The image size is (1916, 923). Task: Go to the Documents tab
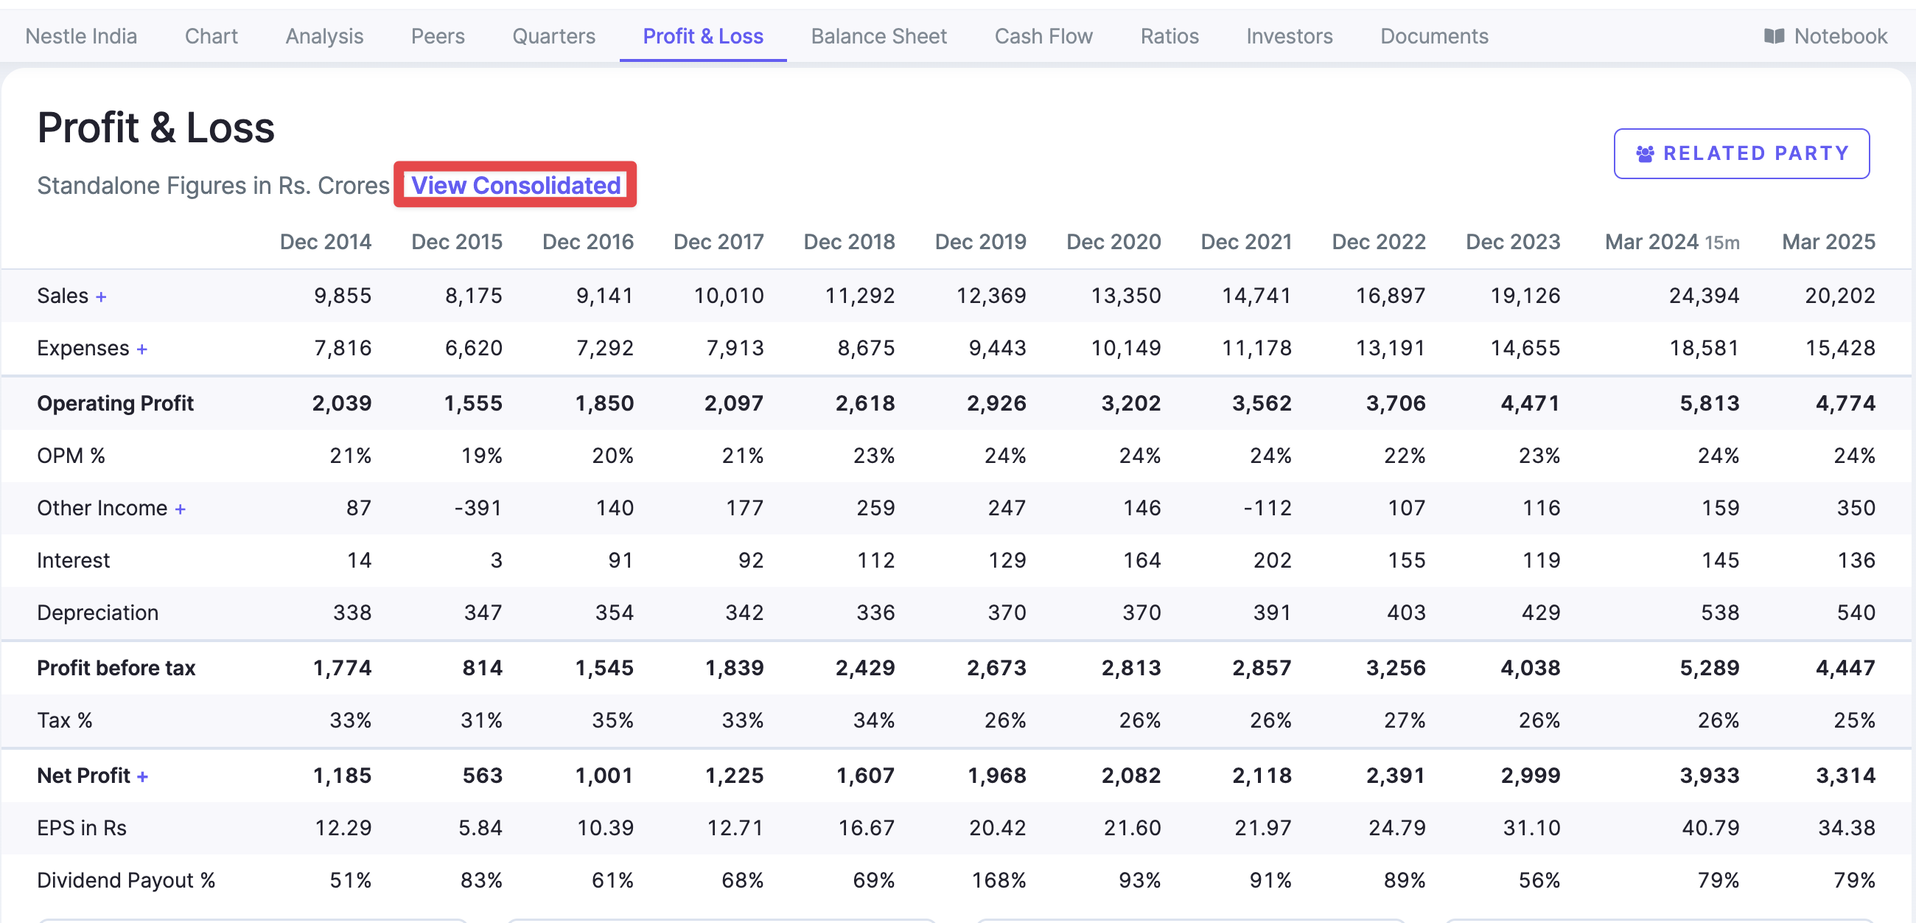pyautogui.click(x=1433, y=35)
